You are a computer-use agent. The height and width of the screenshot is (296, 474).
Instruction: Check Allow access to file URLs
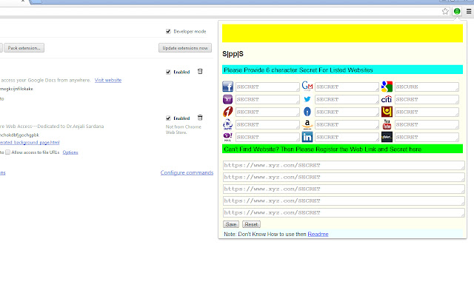tap(8, 152)
